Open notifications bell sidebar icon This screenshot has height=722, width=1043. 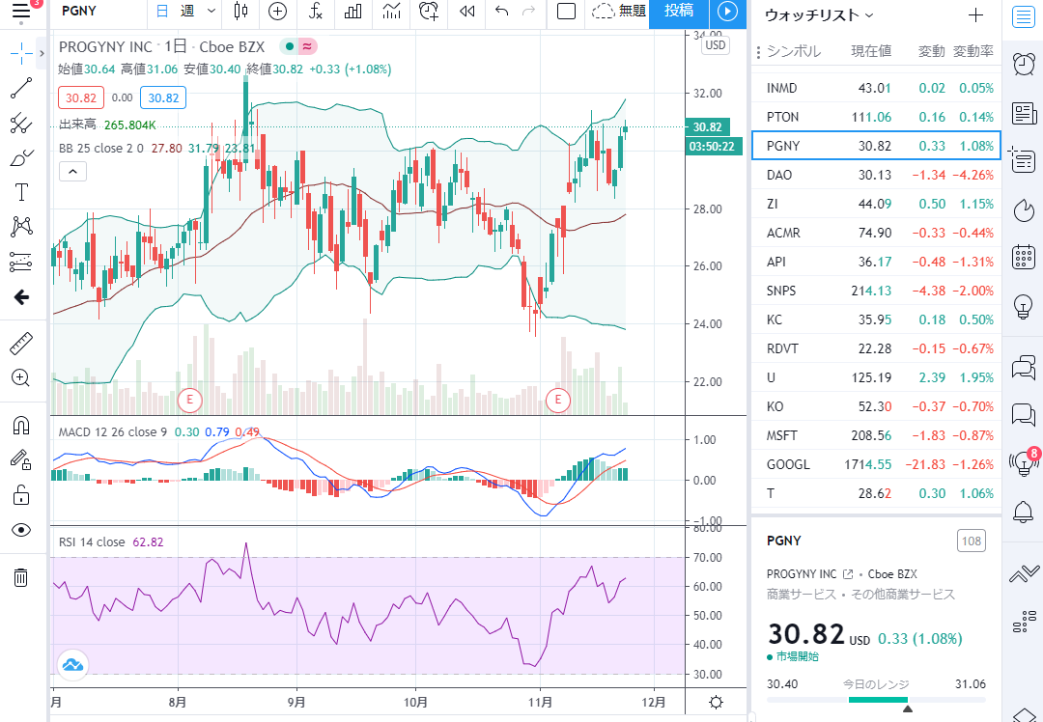point(1023,512)
